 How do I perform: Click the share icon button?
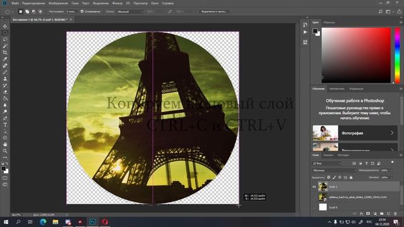(399, 11)
